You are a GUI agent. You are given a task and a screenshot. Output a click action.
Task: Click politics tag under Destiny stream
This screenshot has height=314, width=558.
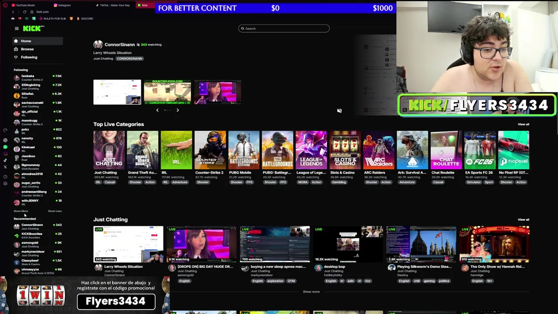pyautogui.click(x=444, y=281)
